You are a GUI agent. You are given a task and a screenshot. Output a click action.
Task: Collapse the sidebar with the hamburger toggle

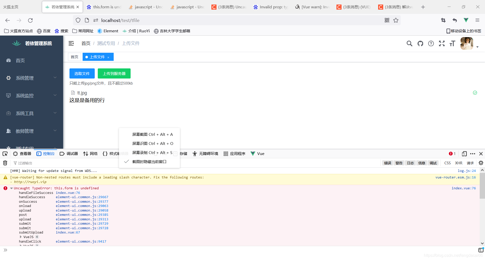pyautogui.click(x=71, y=43)
